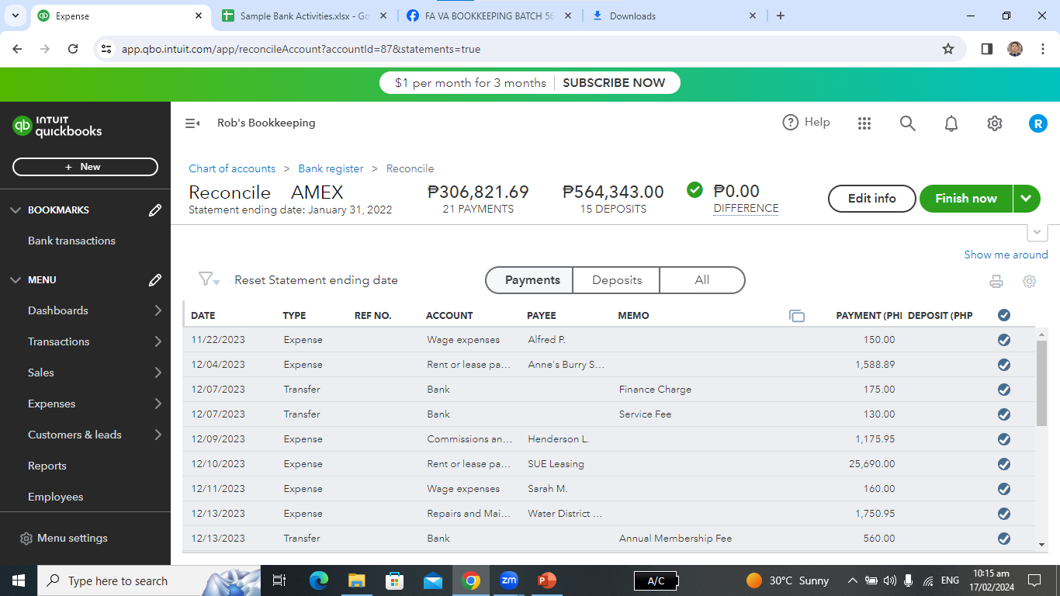Open Mail app in taskbar
Image resolution: width=1060 pixels, height=596 pixels.
(x=433, y=580)
